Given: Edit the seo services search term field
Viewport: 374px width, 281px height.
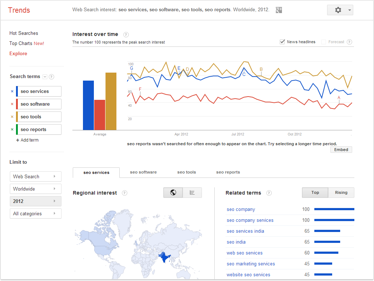Looking at the screenshot, I should pos(39,91).
